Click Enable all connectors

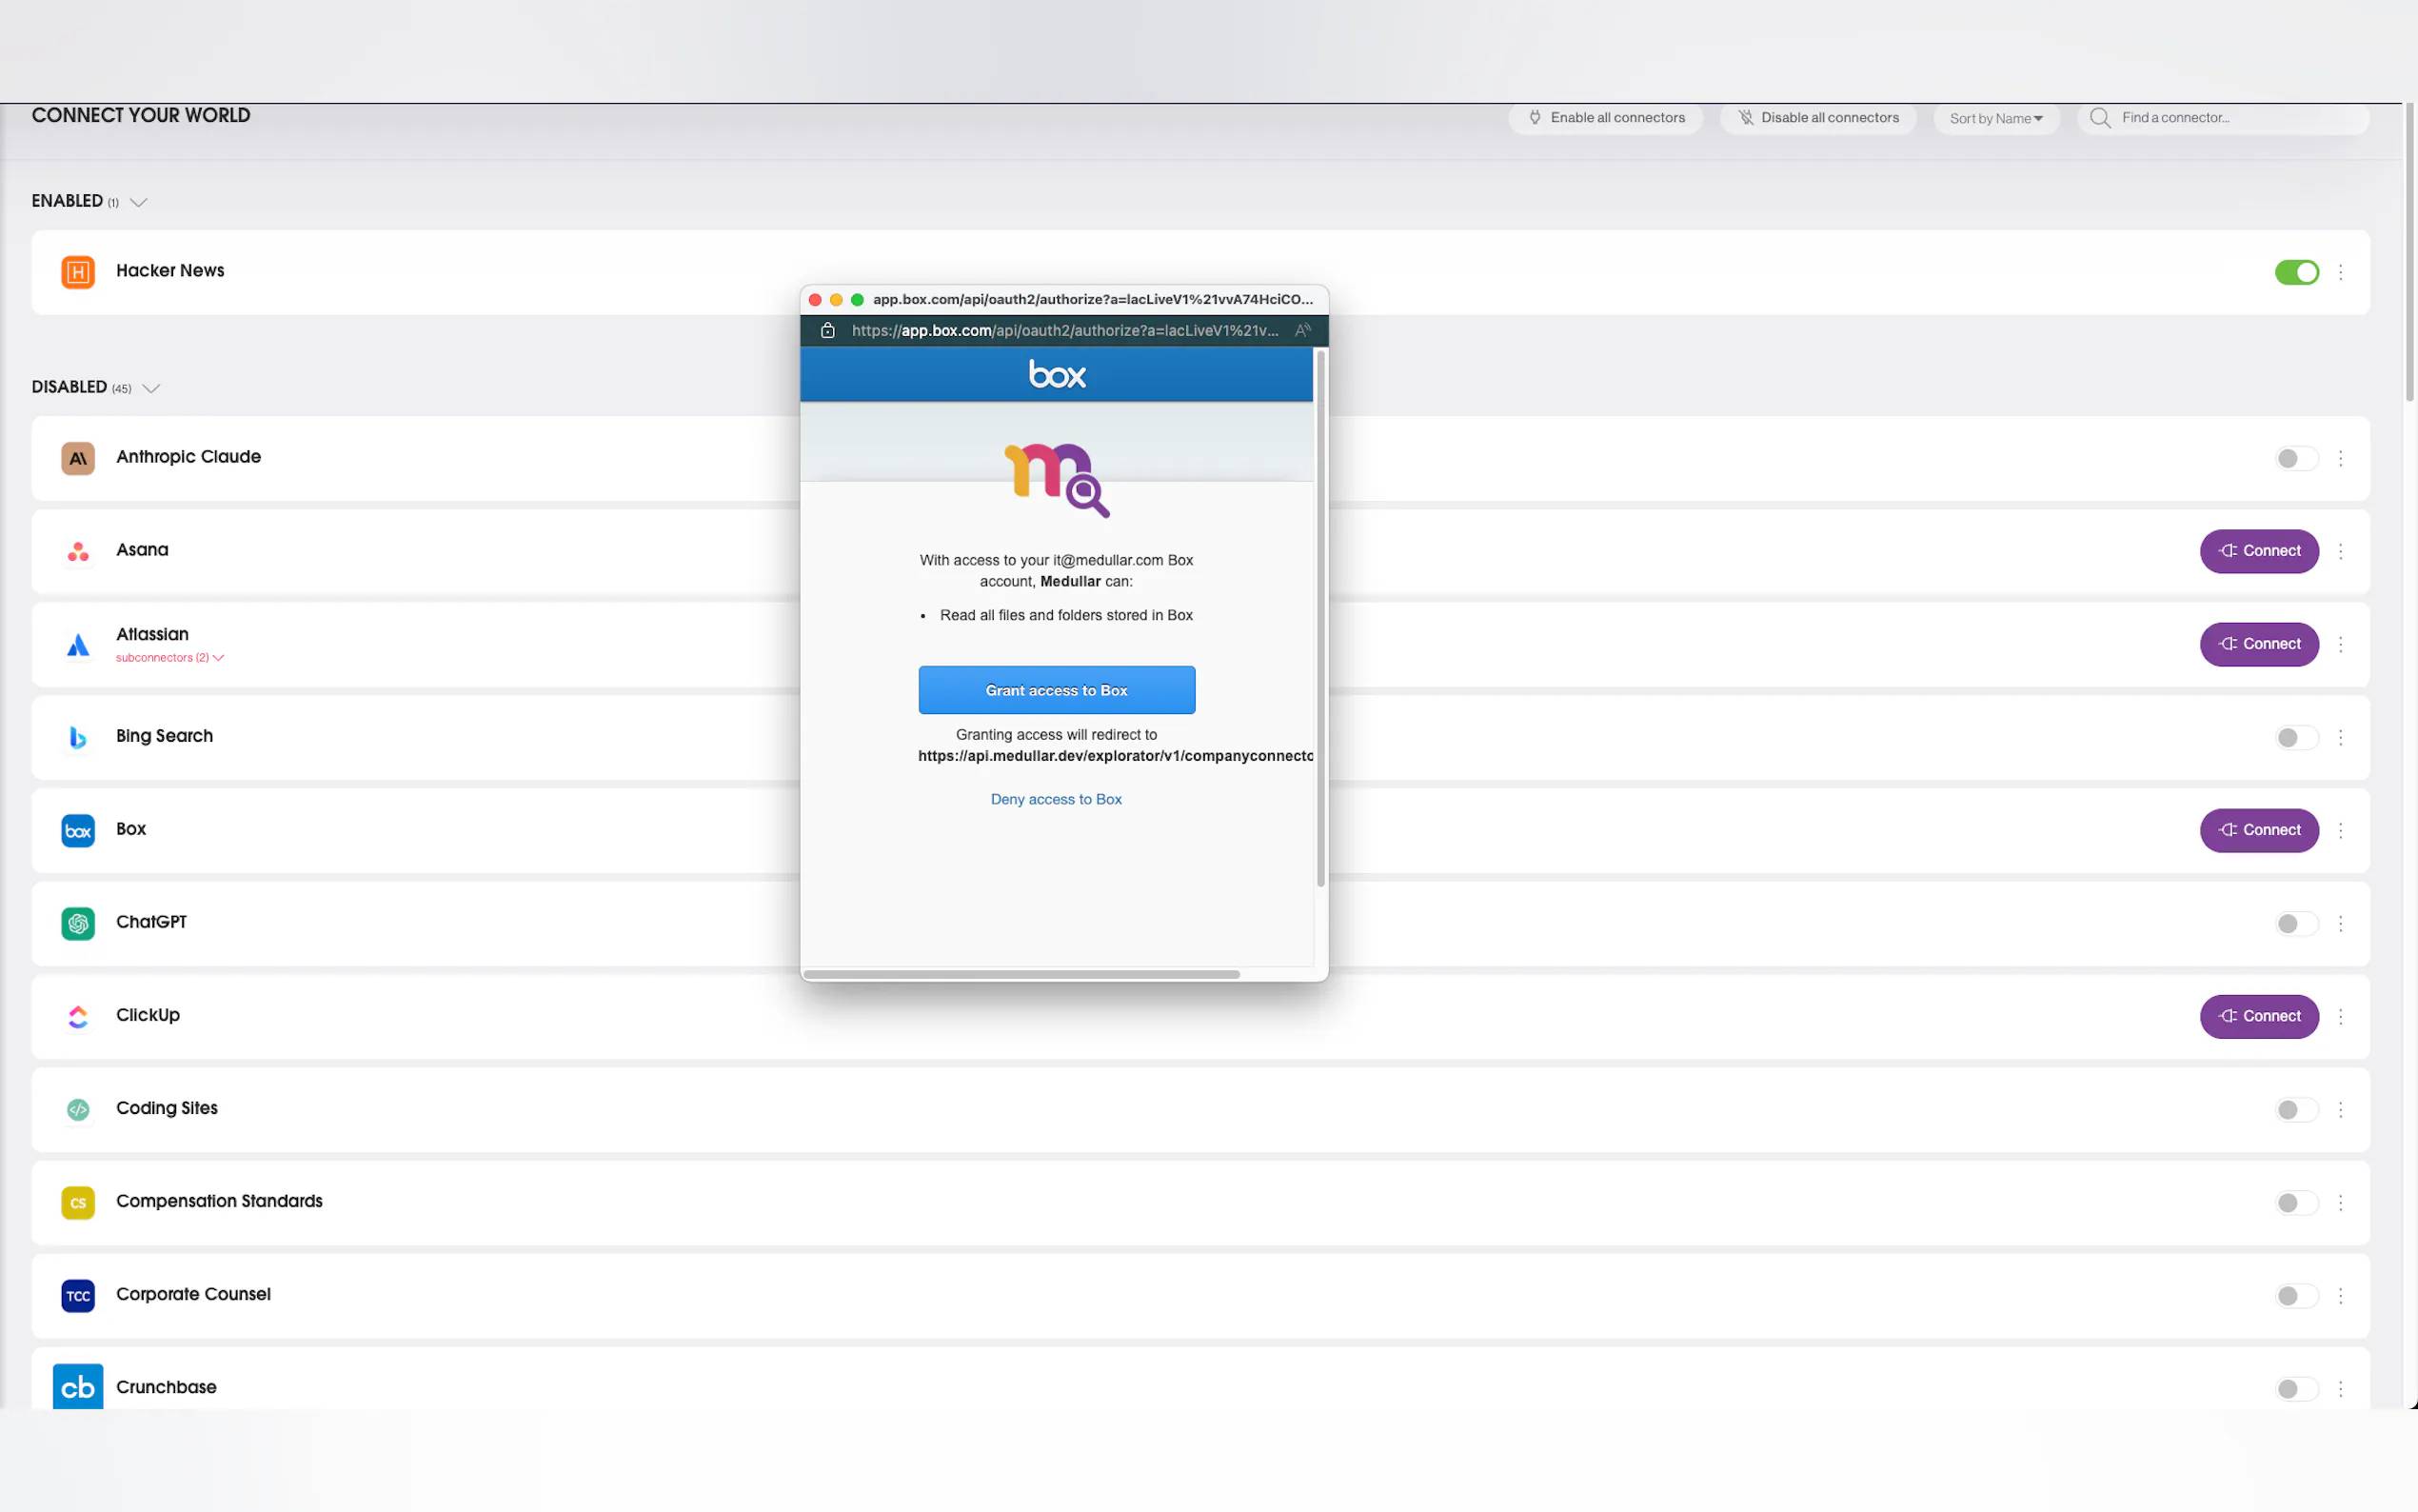coord(1606,118)
